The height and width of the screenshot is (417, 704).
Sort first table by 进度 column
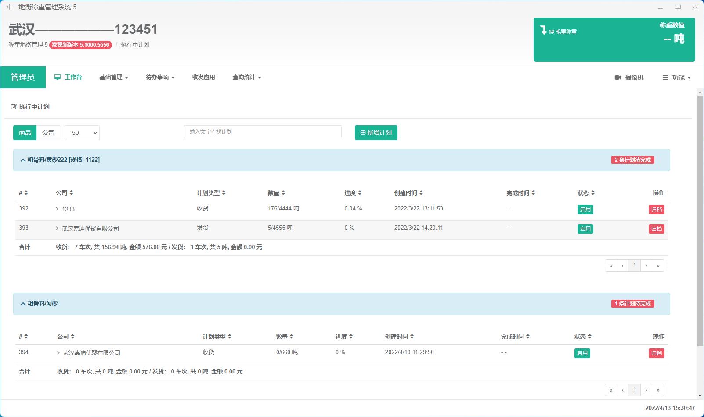[x=353, y=193]
